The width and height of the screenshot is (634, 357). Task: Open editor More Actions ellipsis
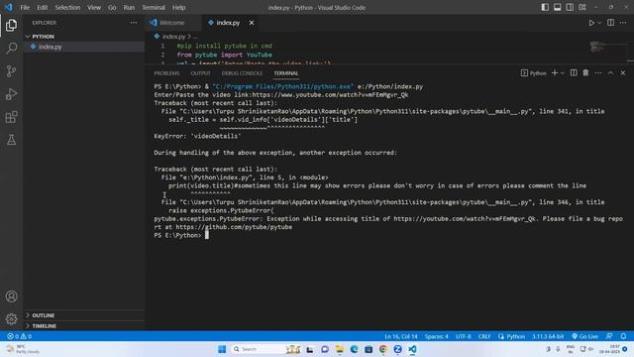click(x=623, y=23)
